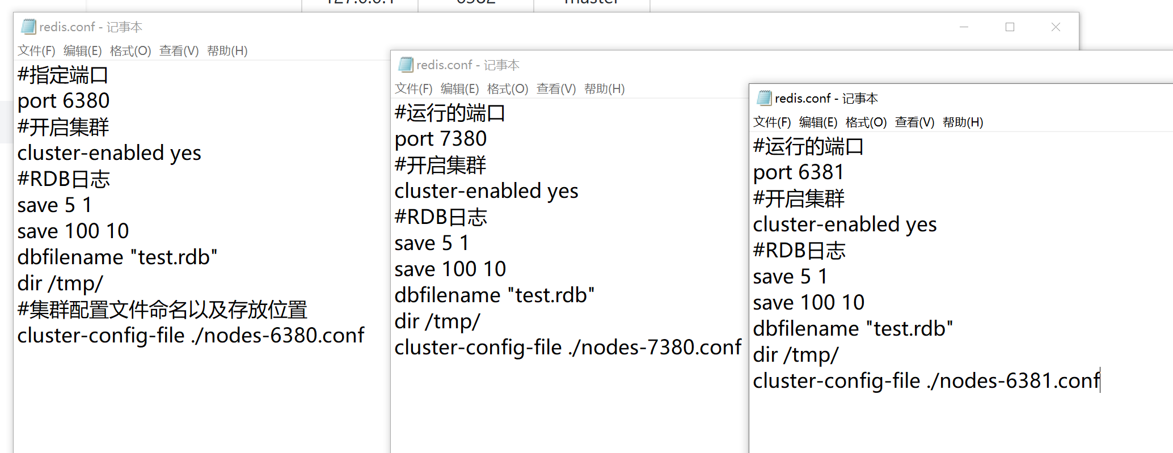The width and height of the screenshot is (1173, 453).
Task: Click 'dir /tmp/' in port 6381 window
Action: coord(796,355)
